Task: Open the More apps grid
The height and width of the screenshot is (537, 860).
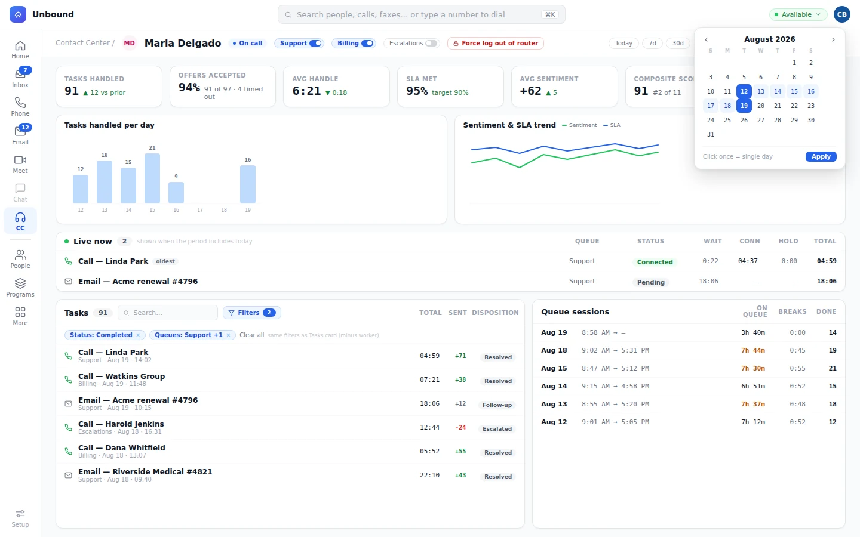Action: [20, 316]
